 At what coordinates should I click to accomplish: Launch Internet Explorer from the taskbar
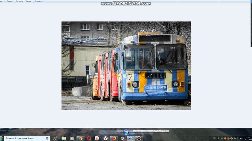pos(56,138)
